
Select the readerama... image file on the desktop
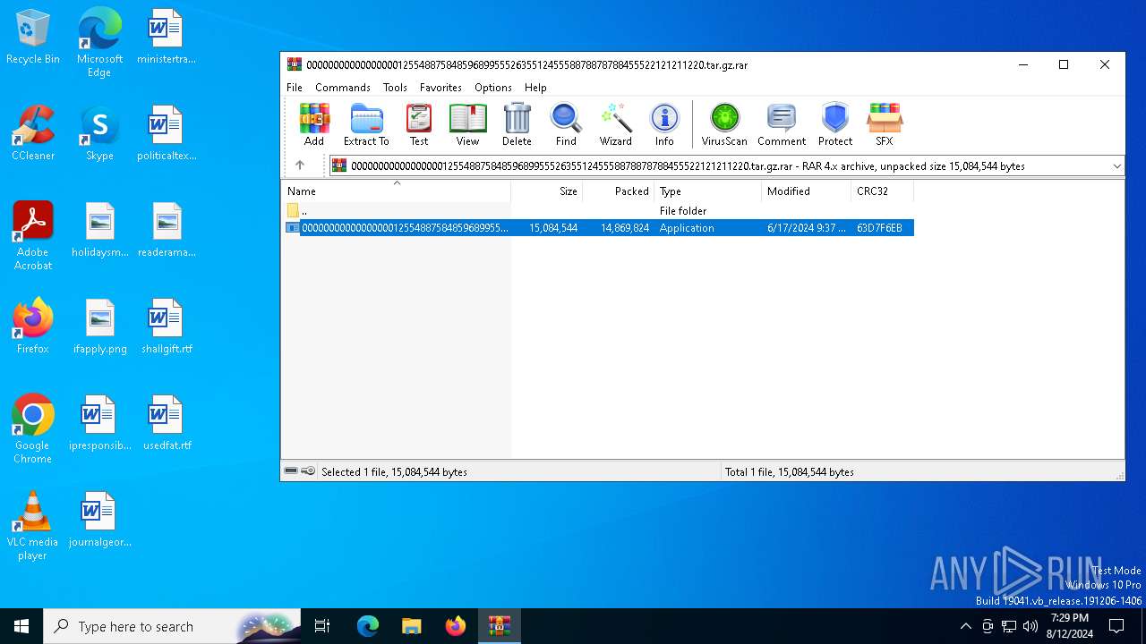click(167, 230)
